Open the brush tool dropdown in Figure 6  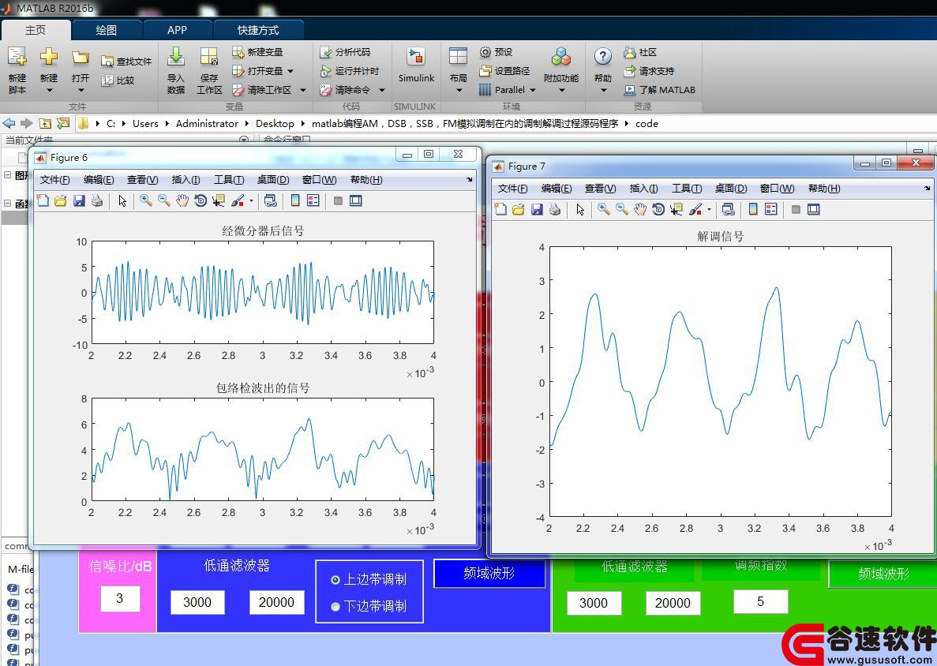pos(251,200)
